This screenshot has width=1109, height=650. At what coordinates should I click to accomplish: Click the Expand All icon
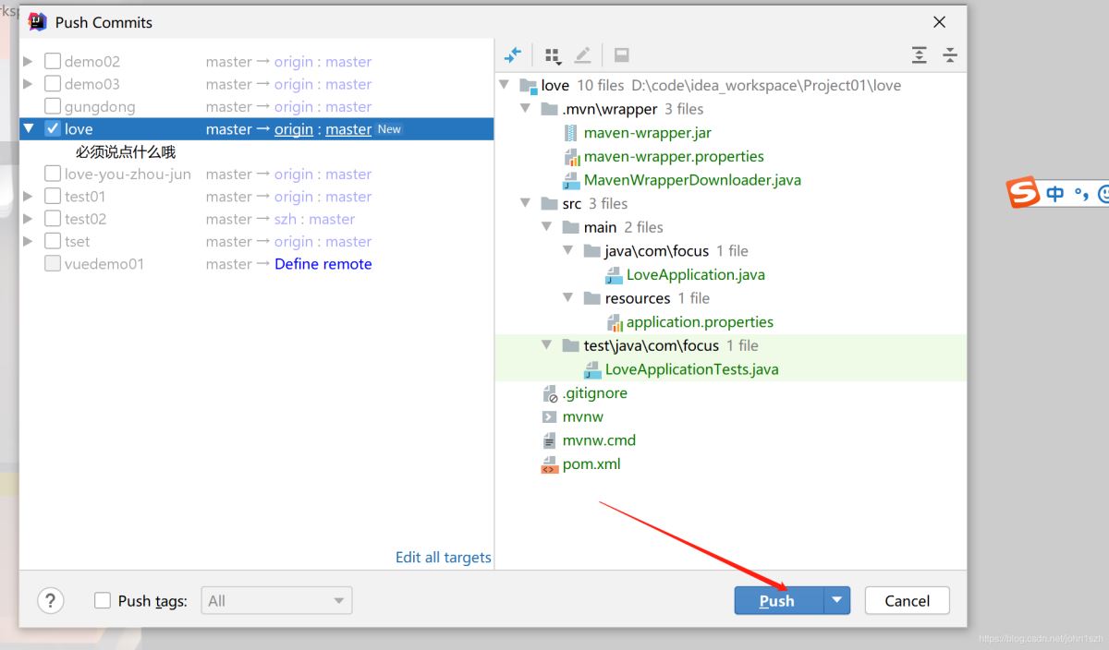[919, 55]
